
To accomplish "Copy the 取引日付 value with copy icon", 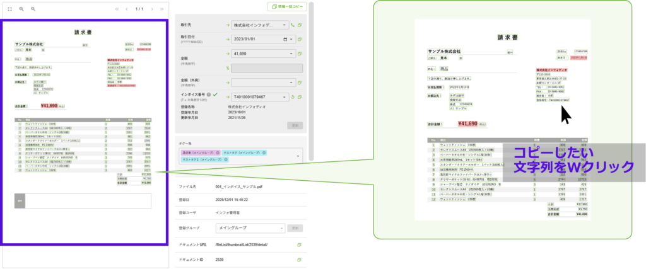I will pos(300,39).
